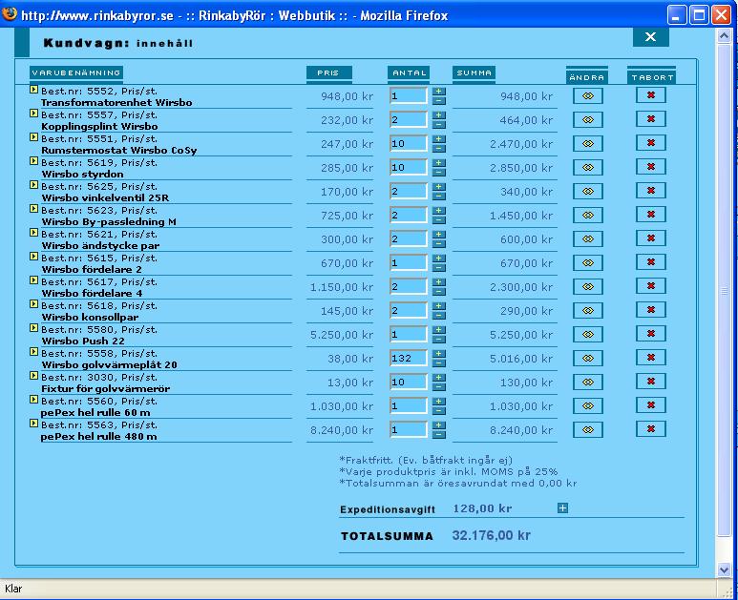
Task: Close the Kundvagn cart with white X
Action: coord(650,37)
